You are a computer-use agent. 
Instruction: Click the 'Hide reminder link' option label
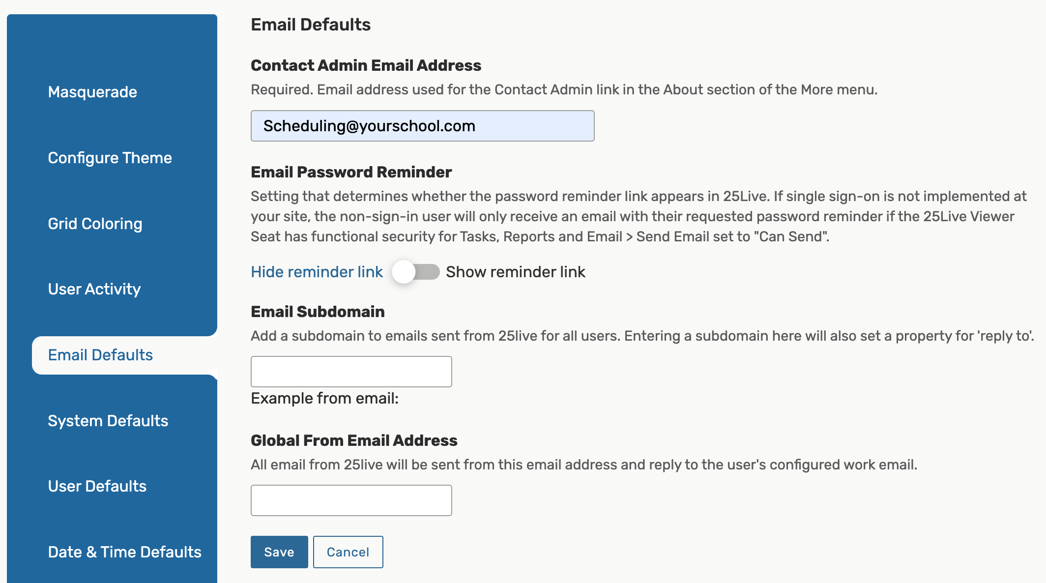point(317,272)
